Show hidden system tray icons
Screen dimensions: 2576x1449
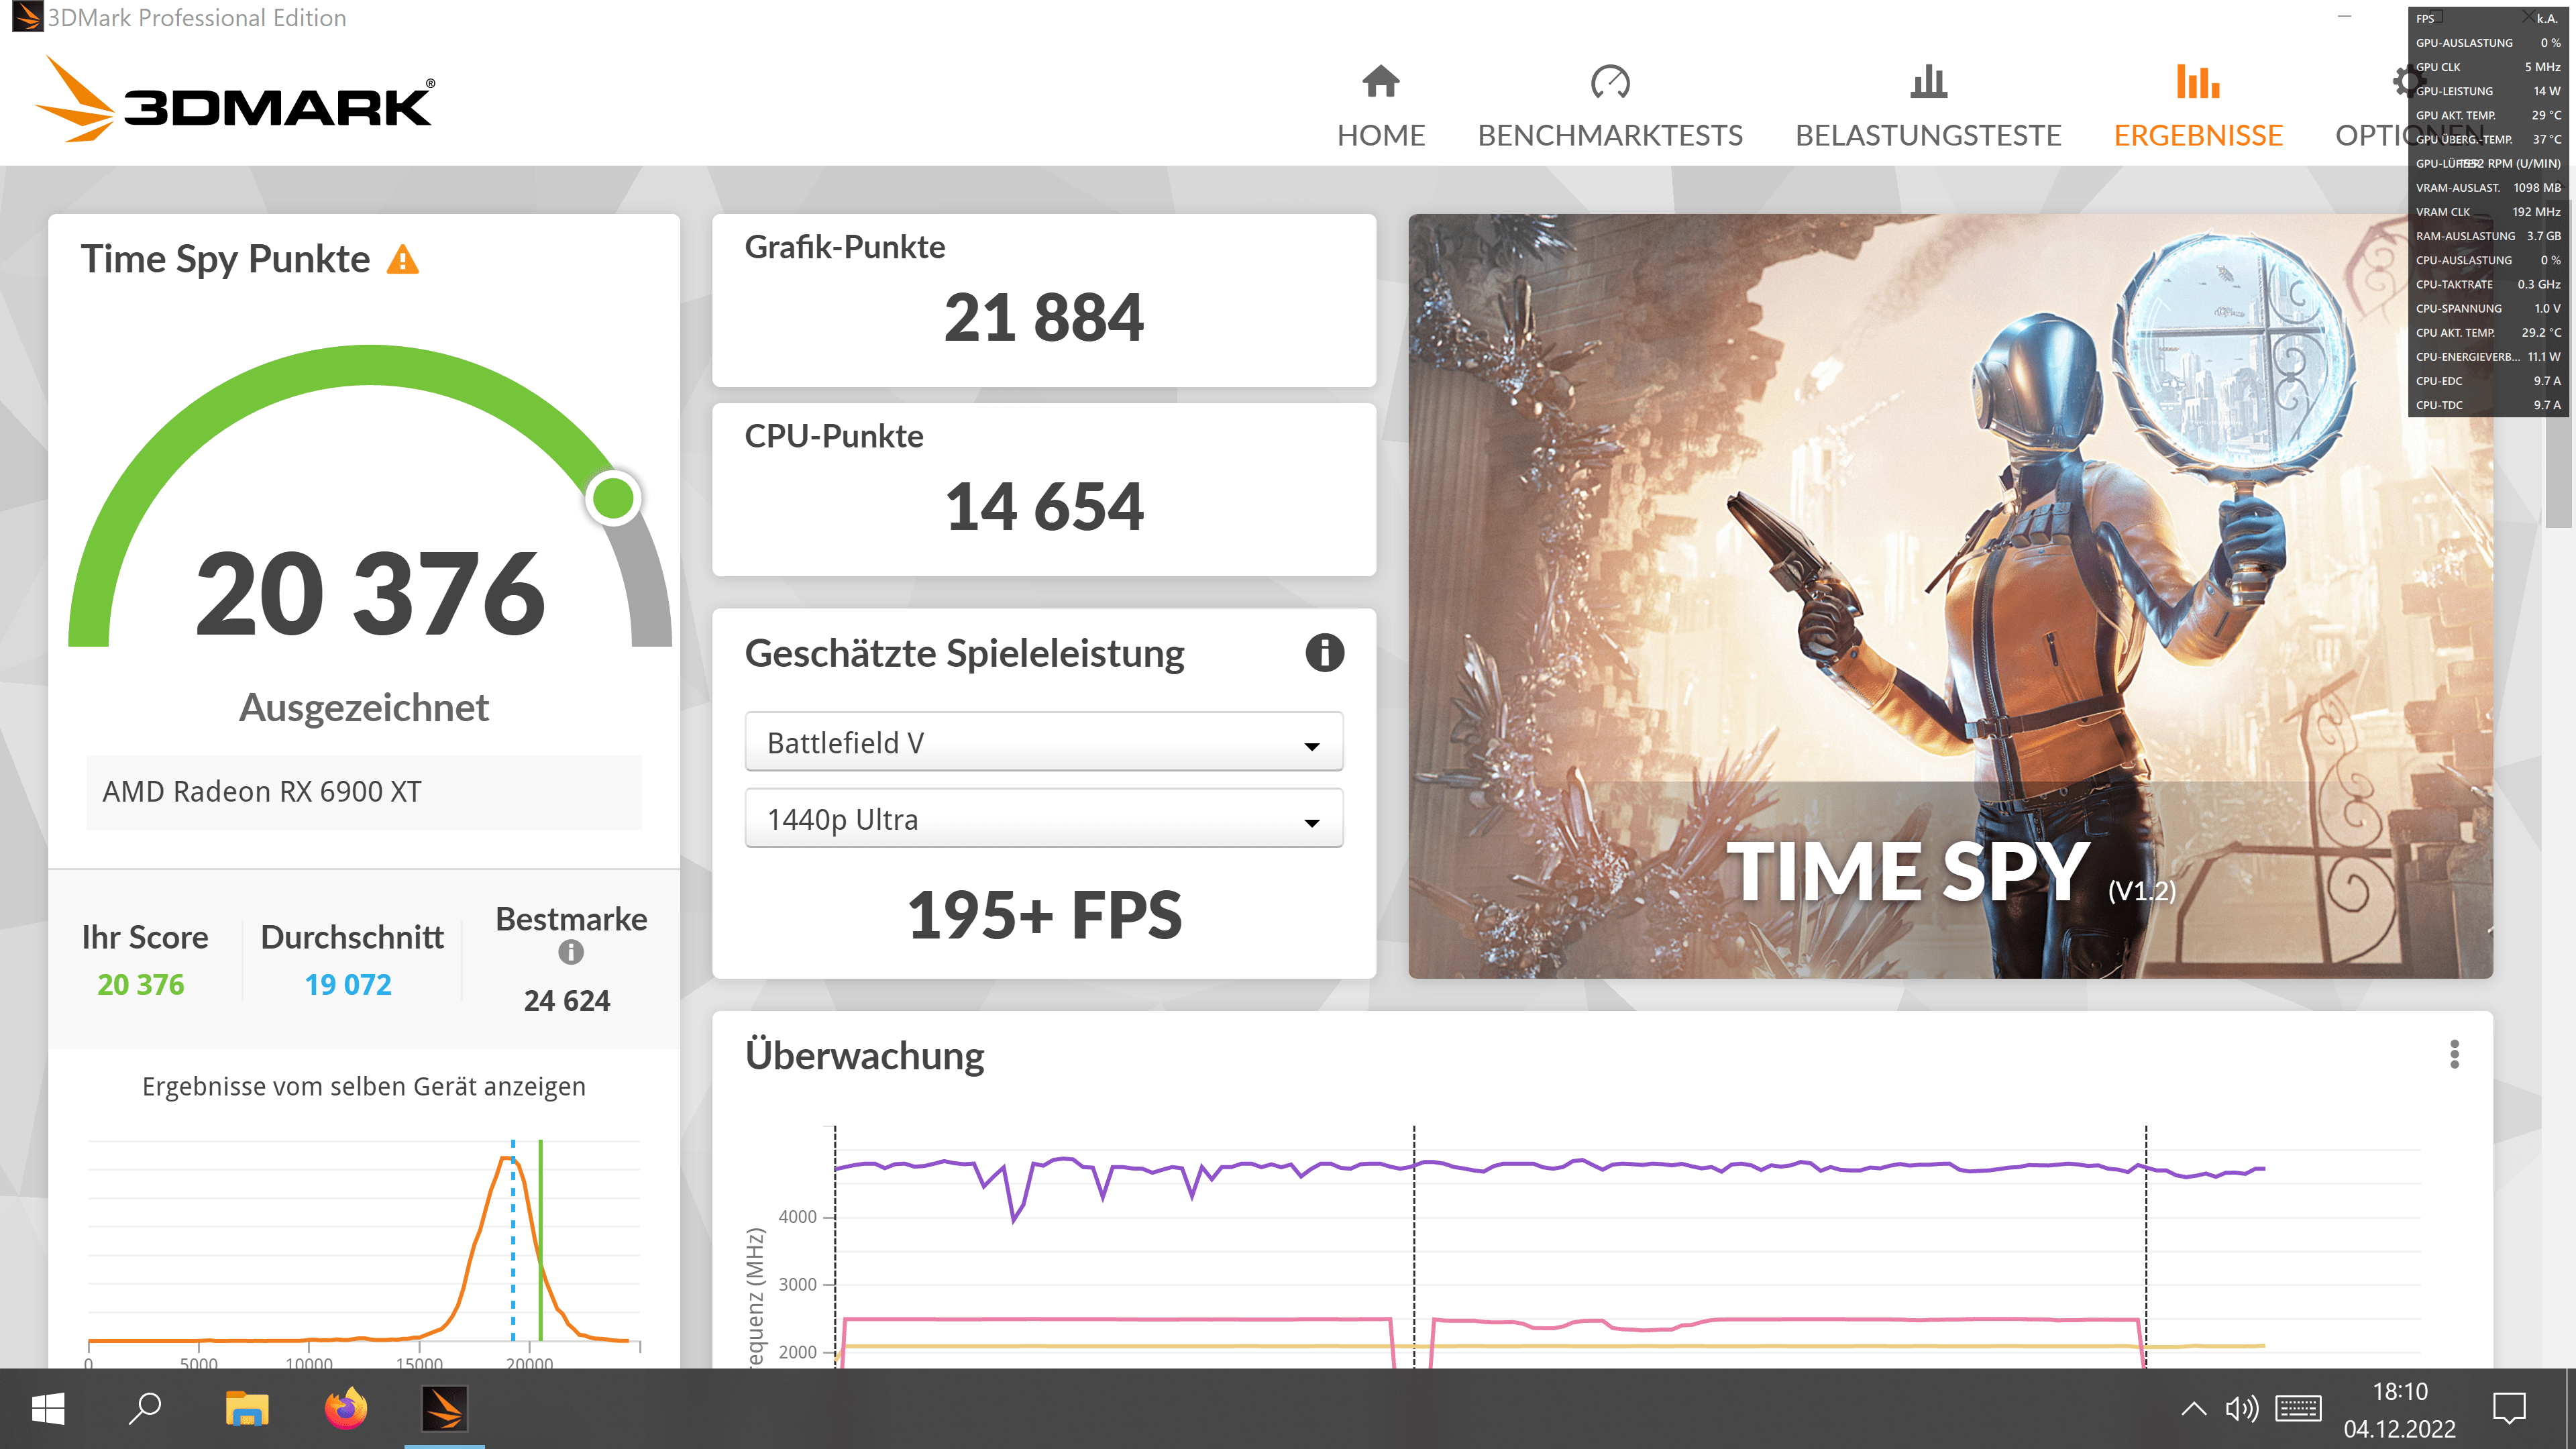2193,1409
